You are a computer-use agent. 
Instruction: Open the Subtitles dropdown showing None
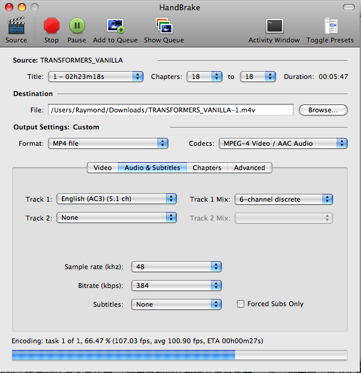pyautogui.click(x=176, y=304)
